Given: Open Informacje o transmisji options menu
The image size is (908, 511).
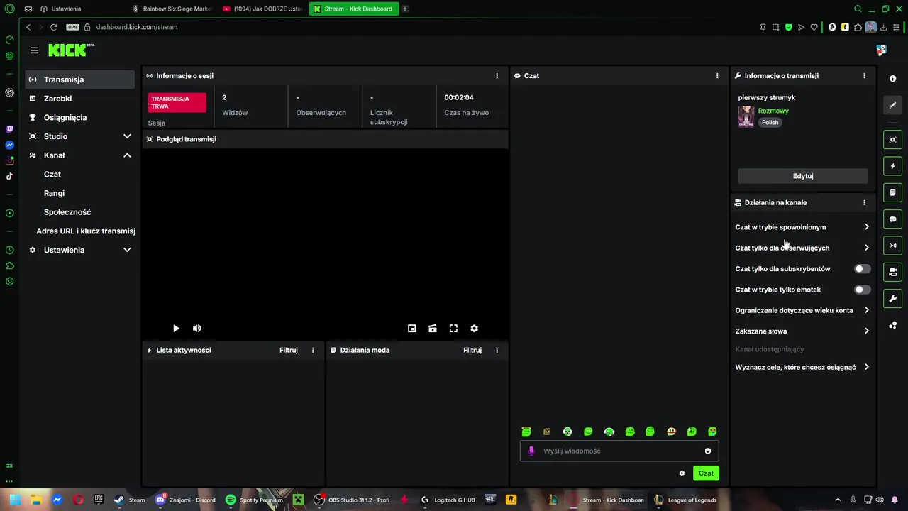Looking at the screenshot, I should [x=864, y=76].
